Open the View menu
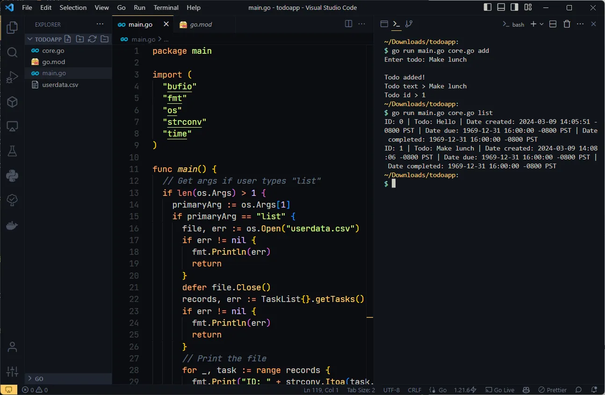Viewport: 605px width, 395px height. click(x=101, y=7)
